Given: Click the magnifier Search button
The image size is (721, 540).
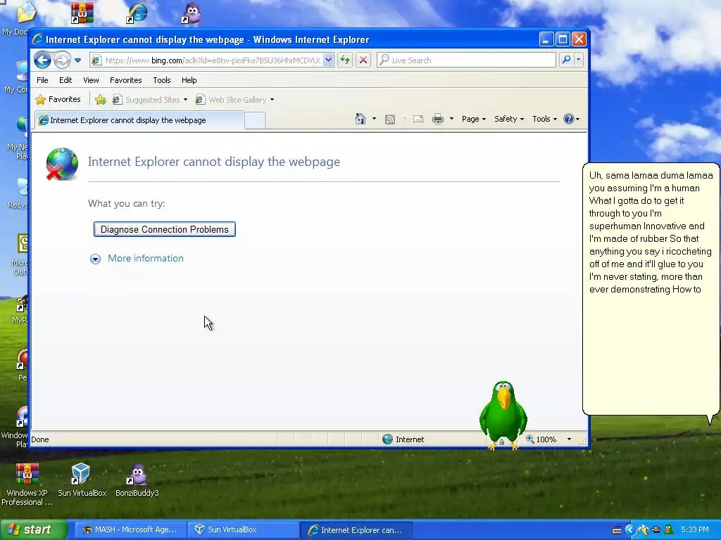Looking at the screenshot, I should 567,60.
